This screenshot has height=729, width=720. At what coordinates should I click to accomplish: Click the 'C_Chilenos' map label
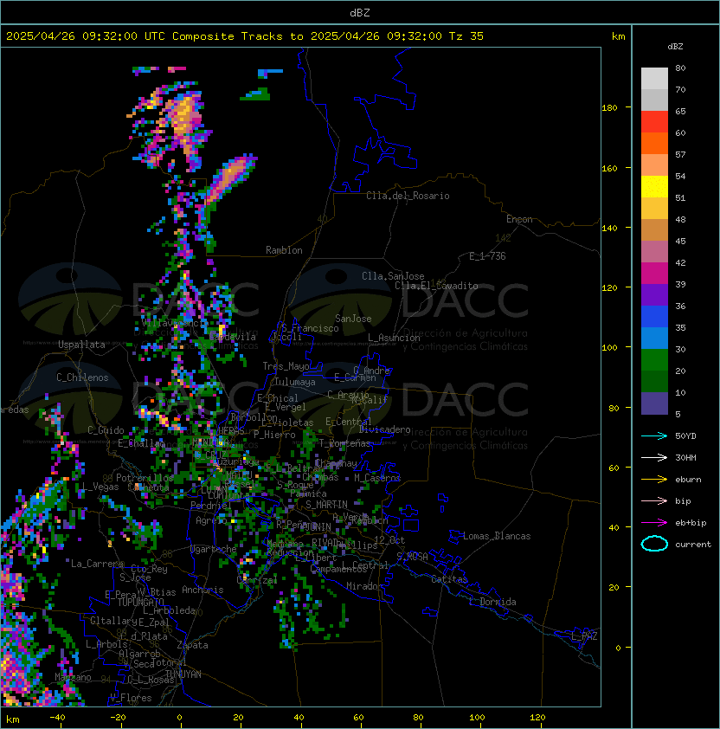coord(82,377)
